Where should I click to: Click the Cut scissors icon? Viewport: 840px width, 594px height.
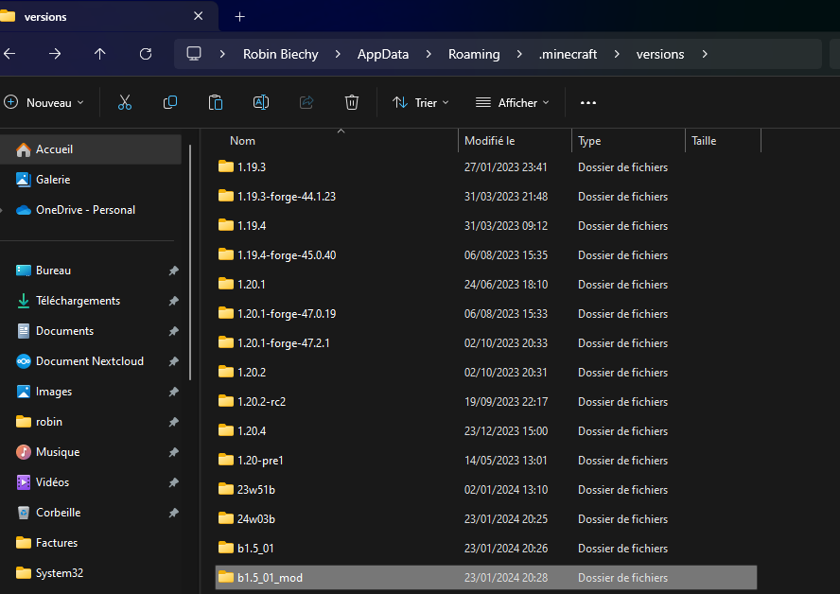coord(124,102)
